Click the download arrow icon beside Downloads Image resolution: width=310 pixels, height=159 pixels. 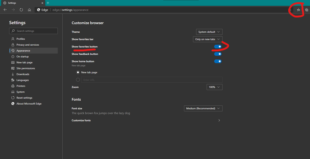pyautogui.click(x=13, y=74)
